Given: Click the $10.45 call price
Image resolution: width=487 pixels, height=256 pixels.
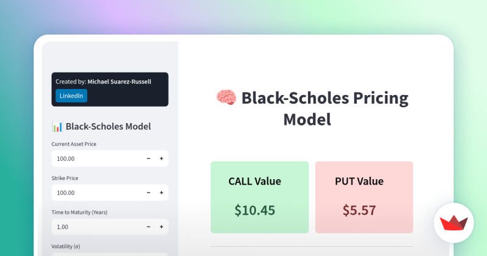Looking at the screenshot, I should point(255,210).
